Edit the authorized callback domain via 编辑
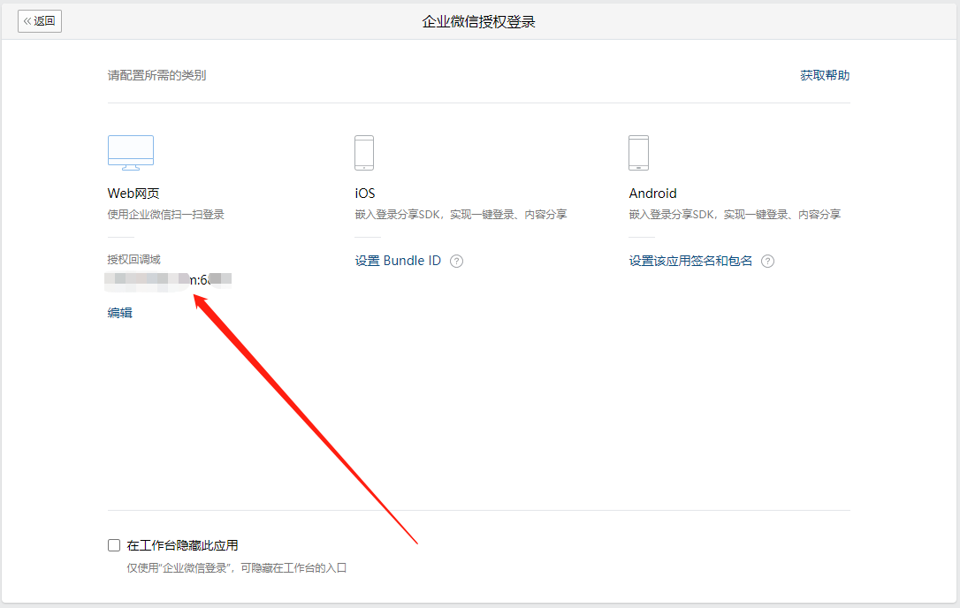The width and height of the screenshot is (960, 608). pos(120,313)
